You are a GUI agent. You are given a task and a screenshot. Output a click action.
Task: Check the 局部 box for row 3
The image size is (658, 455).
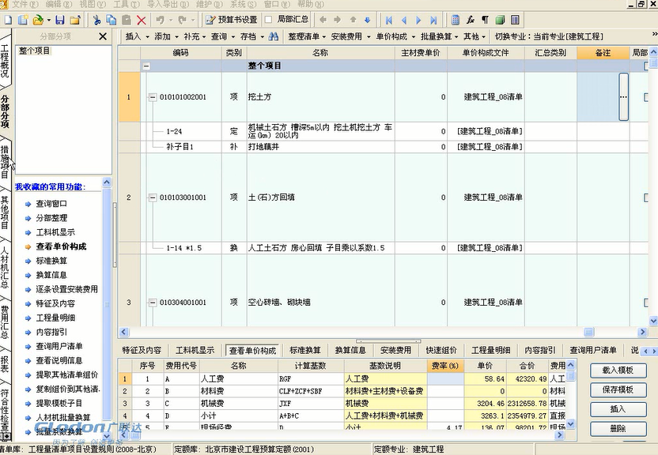pos(647,302)
